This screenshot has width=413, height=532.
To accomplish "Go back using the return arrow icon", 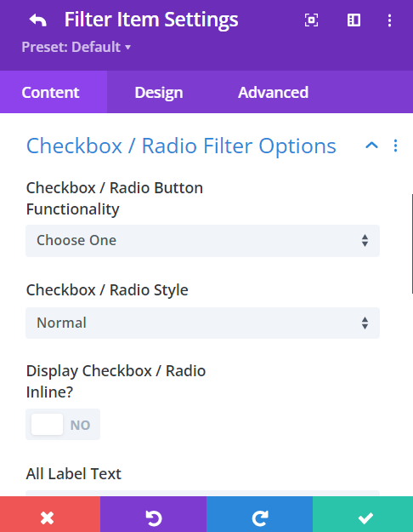I will (x=37, y=20).
